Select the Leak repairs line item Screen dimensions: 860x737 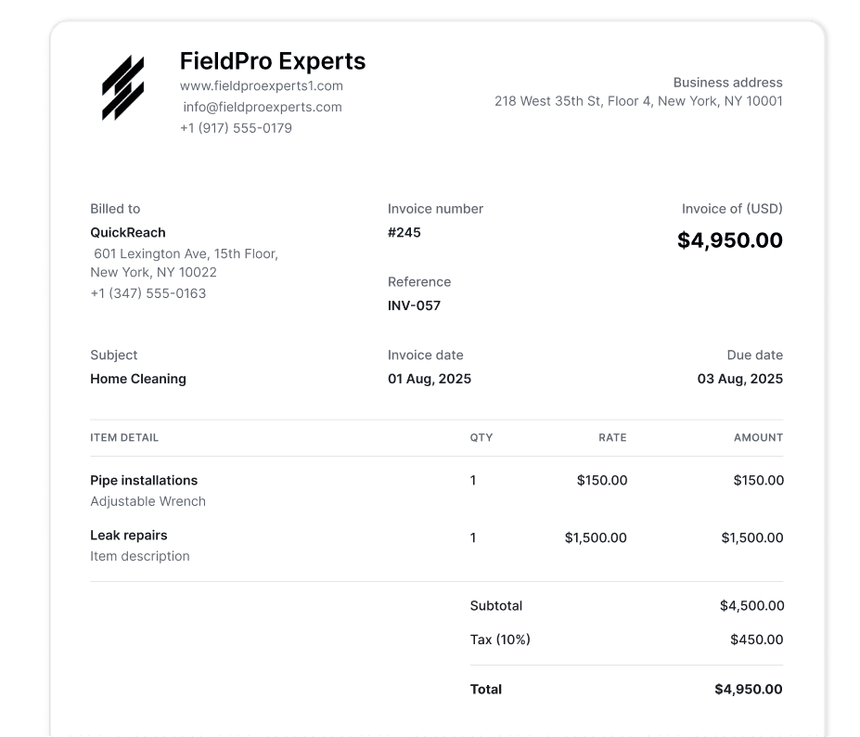129,536
